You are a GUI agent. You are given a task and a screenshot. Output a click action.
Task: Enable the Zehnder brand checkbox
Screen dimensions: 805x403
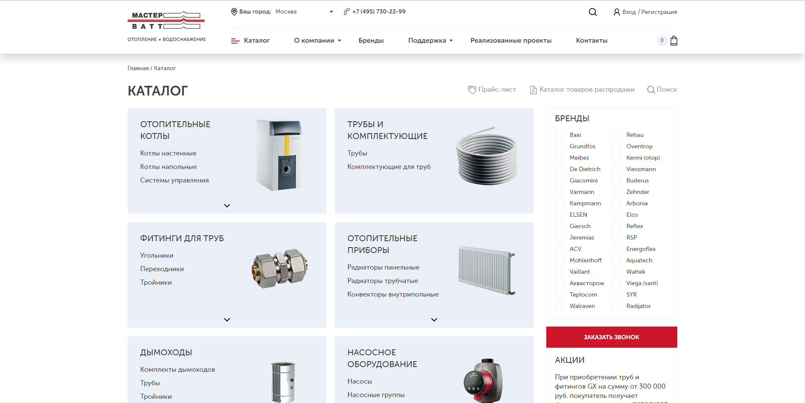[616, 192]
